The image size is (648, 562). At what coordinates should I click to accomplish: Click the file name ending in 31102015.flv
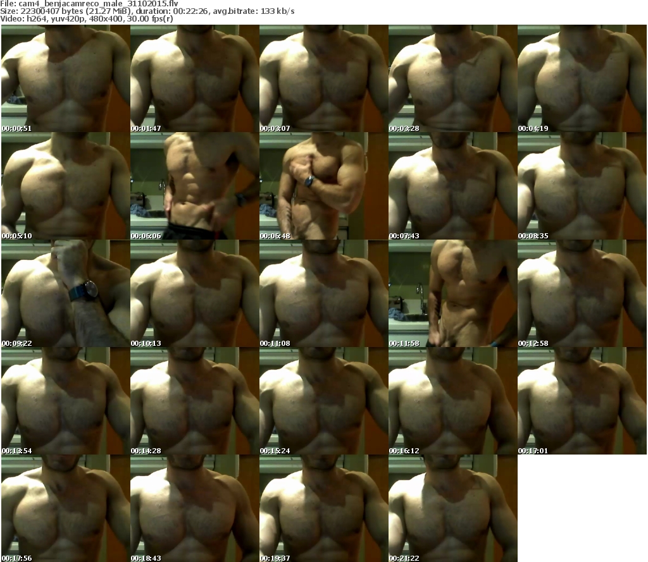coord(98,4)
